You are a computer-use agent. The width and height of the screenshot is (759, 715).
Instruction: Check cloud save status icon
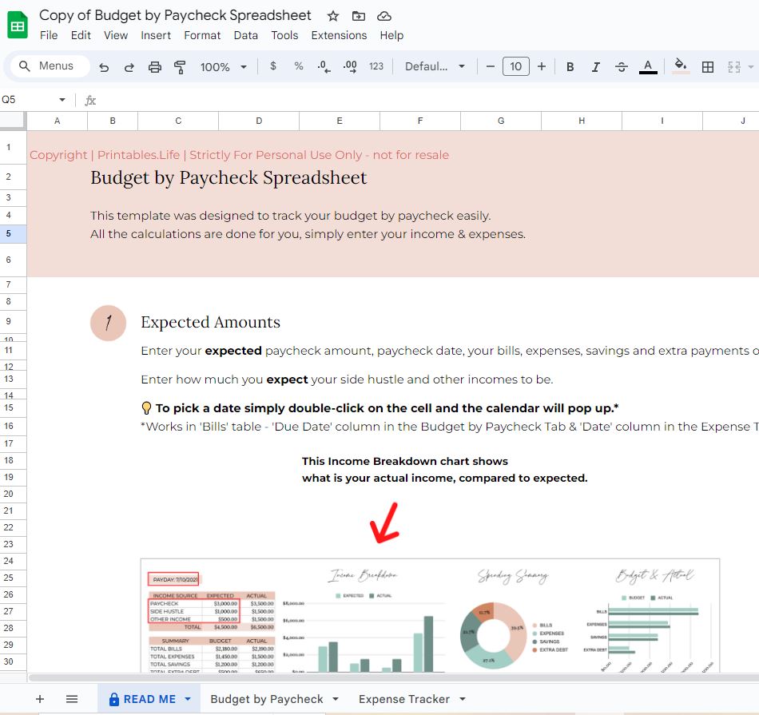pos(383,16)
